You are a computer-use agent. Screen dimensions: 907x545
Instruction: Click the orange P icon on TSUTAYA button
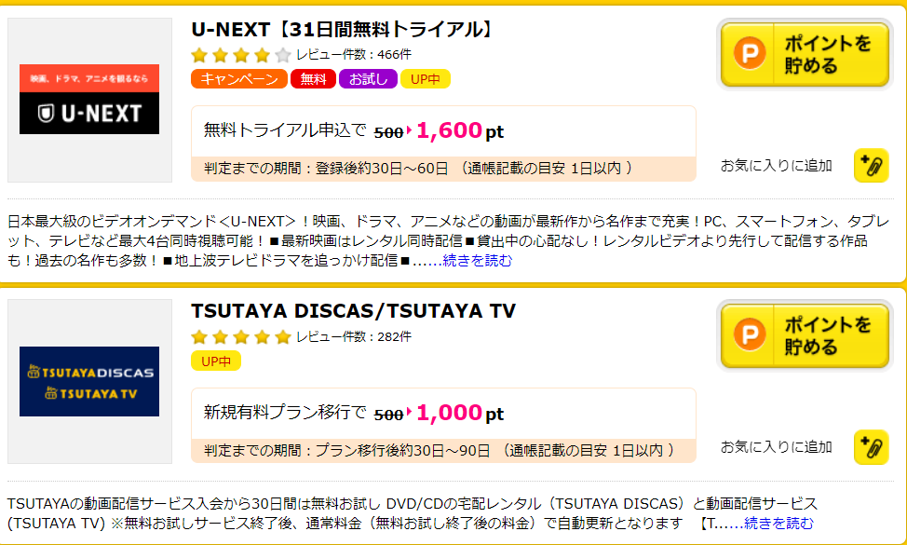(750, 335)
